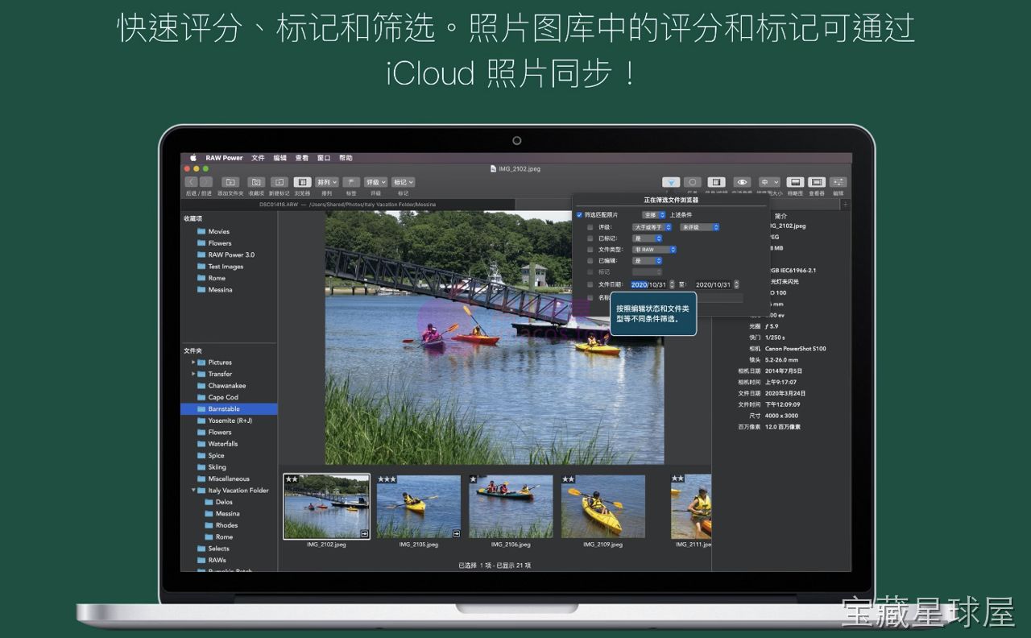1031x638 pixels.
Task: Enable the 已标记 (flagged) filter checkbox
Action: [x=590, y=238]
